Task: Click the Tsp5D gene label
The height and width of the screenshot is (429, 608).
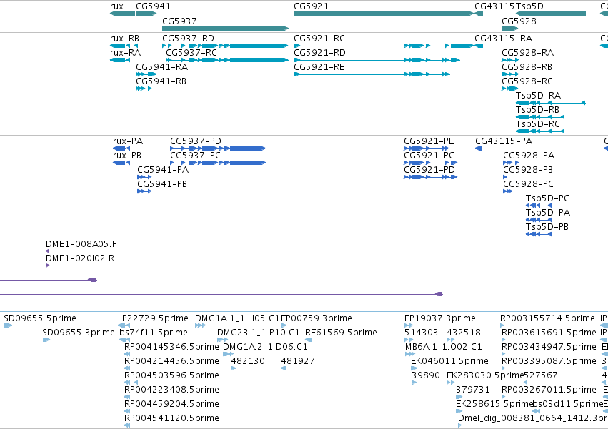Action: pyautogui.click(x=529, y=6)
